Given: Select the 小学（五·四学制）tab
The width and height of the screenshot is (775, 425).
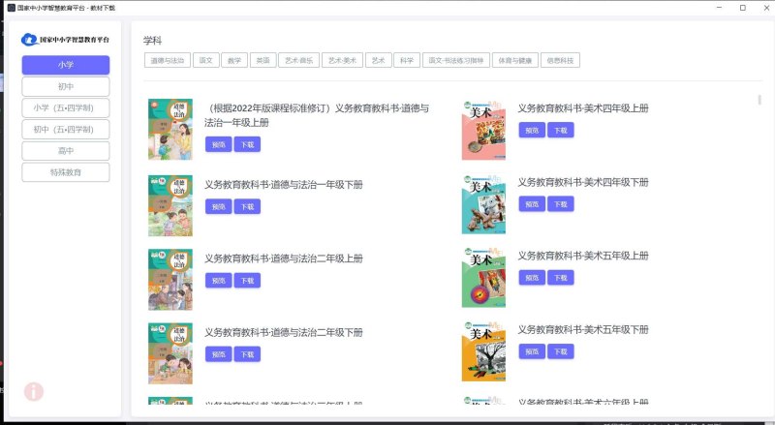Looking at the screenshot, I should click(66, 107).
